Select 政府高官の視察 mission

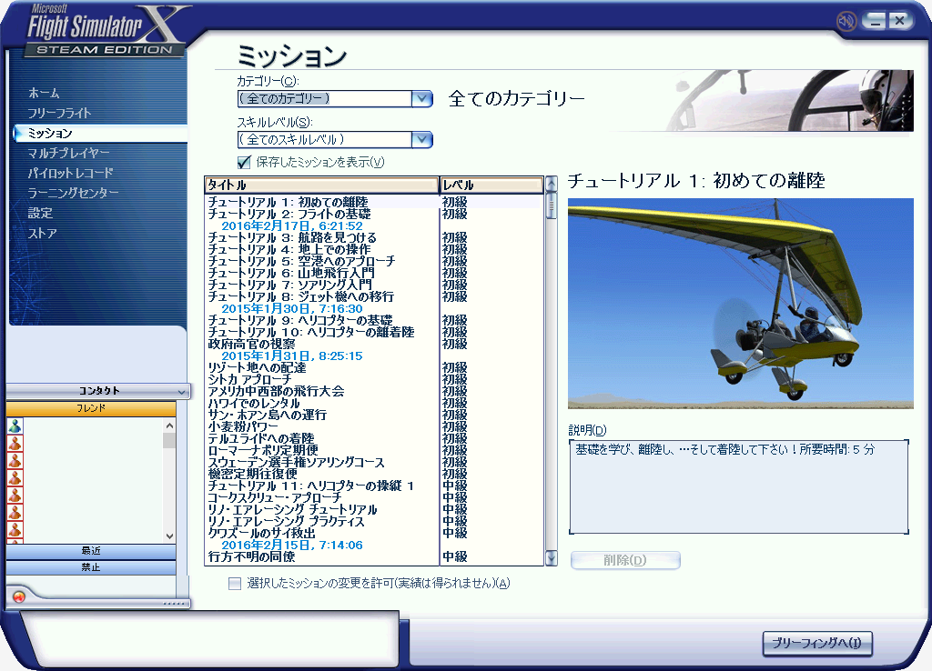[x=251, y=344]
